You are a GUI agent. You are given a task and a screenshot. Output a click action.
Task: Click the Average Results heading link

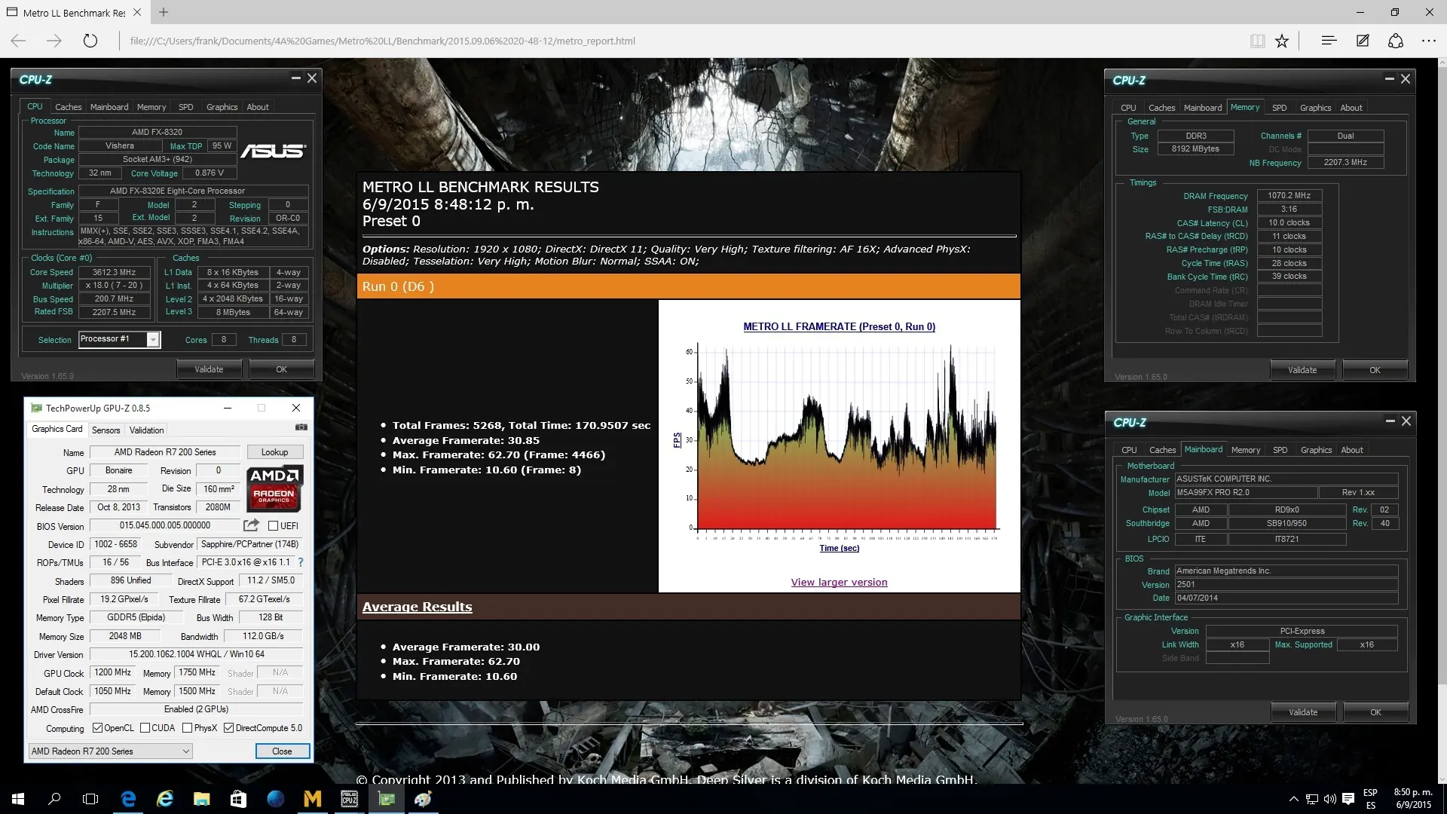tap(417, 607)
